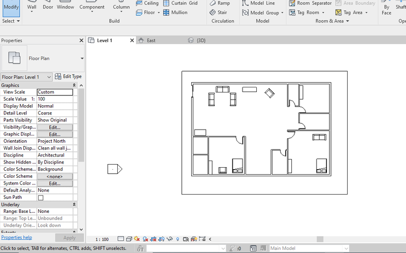The width and height of the screenshot is (406, 253).
Task: Open Detail Level in view control bar
Action: (121, 239)
